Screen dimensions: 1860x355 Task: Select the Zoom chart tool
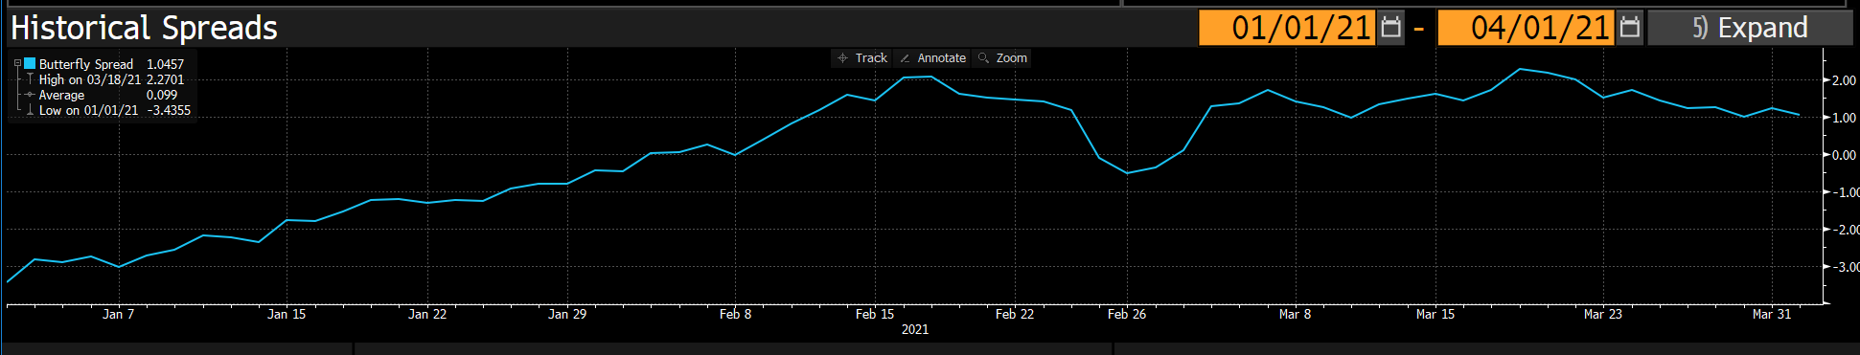click(1002, 58)
